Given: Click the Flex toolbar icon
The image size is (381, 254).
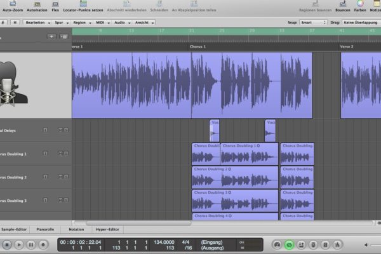Looking at the screenshot, I should coord(55,4).
